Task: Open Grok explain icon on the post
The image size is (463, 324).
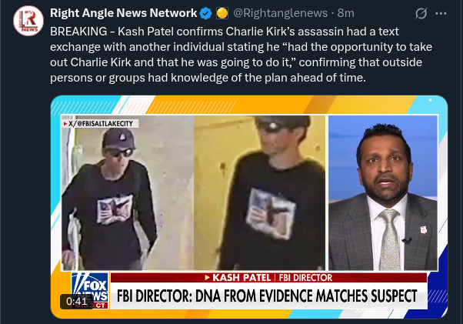Action: point(421,13)
